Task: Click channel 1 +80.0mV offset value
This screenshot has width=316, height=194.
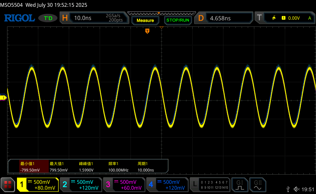Action: (45, 188)
